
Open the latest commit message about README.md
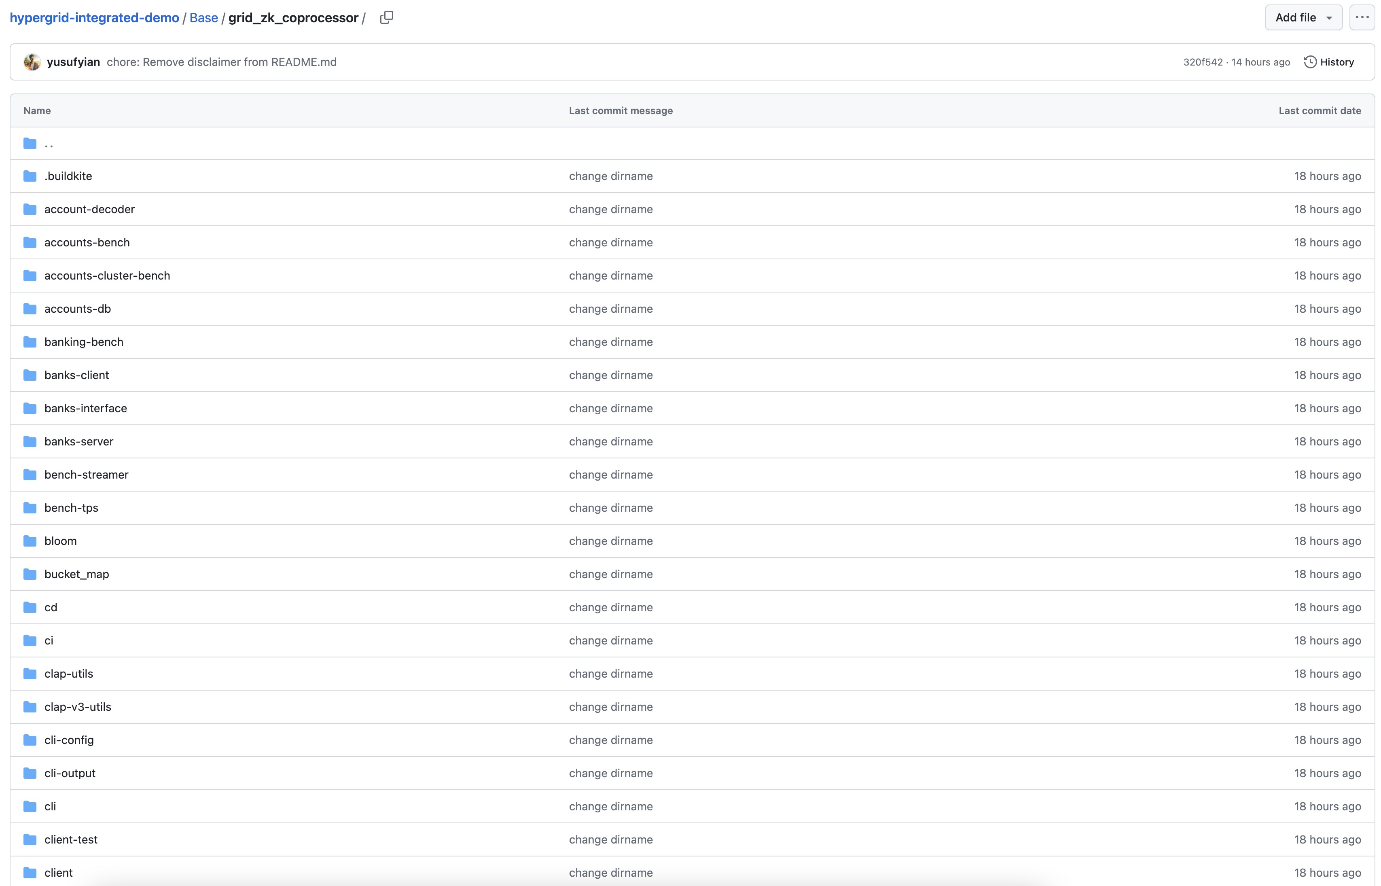tap(221, 62)
